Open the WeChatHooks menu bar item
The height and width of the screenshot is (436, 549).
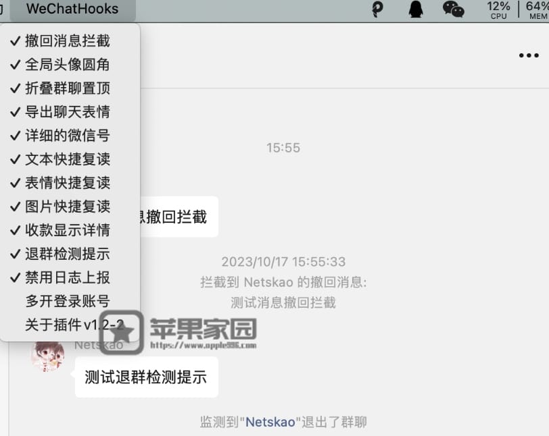point(72,9)
